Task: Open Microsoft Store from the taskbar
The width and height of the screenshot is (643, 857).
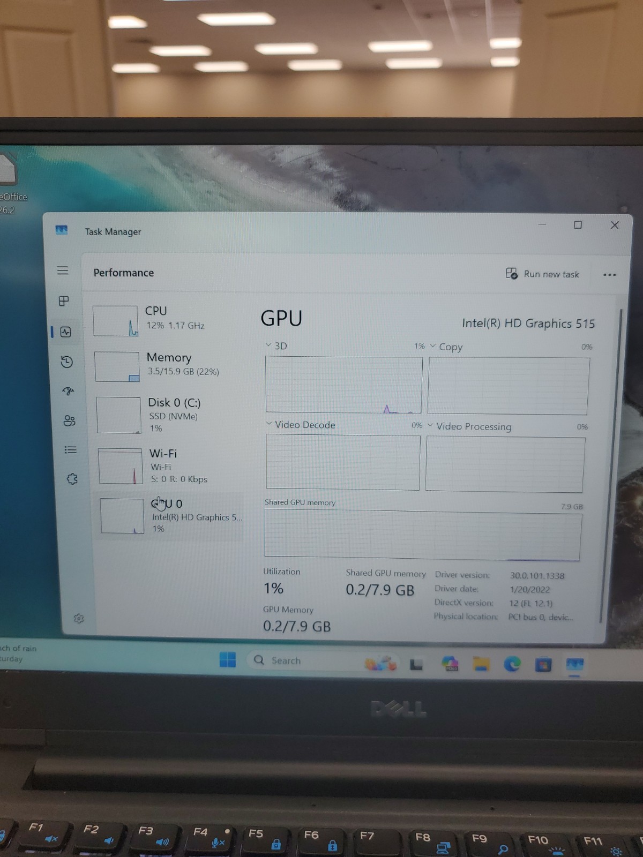Action: pyautogui.click(x=543, y=665)
